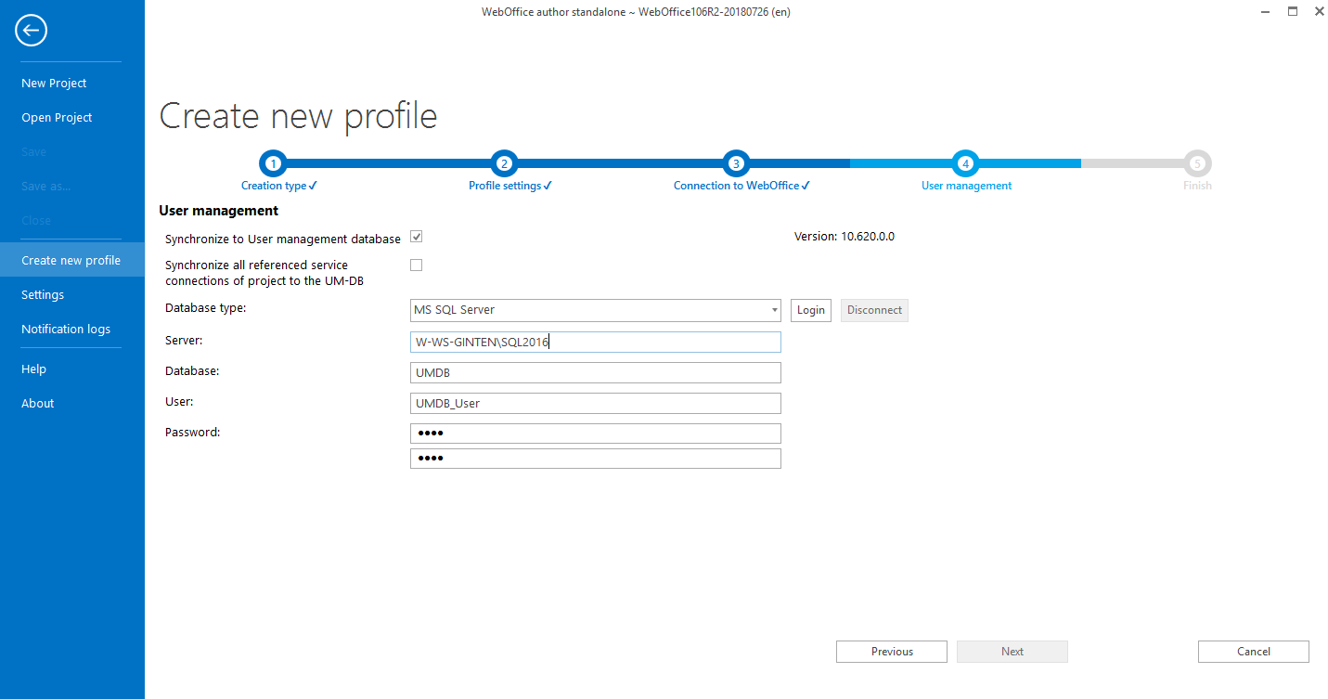Select step 1 Creation type circle
This screenshot has height=699, width=1328.
pos(272,162)
